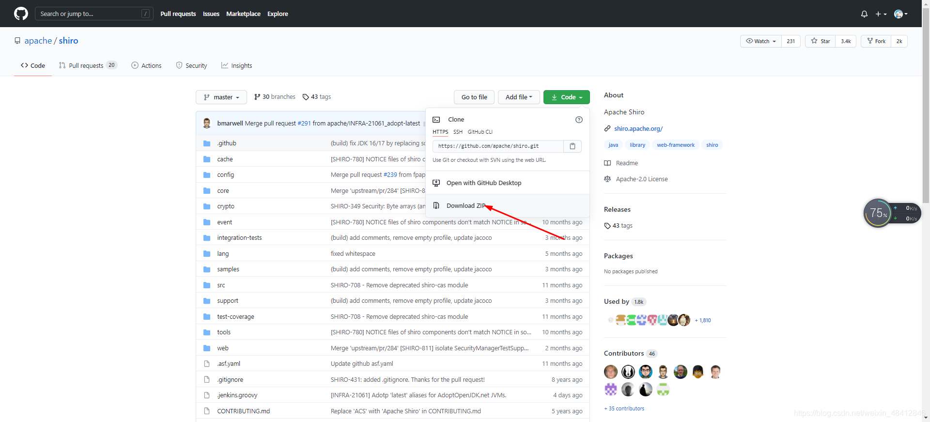The image size is (930, 422).
Task: Click Open with GitHub Desktop
Action: pyautogui.click(x=507, y=183)
